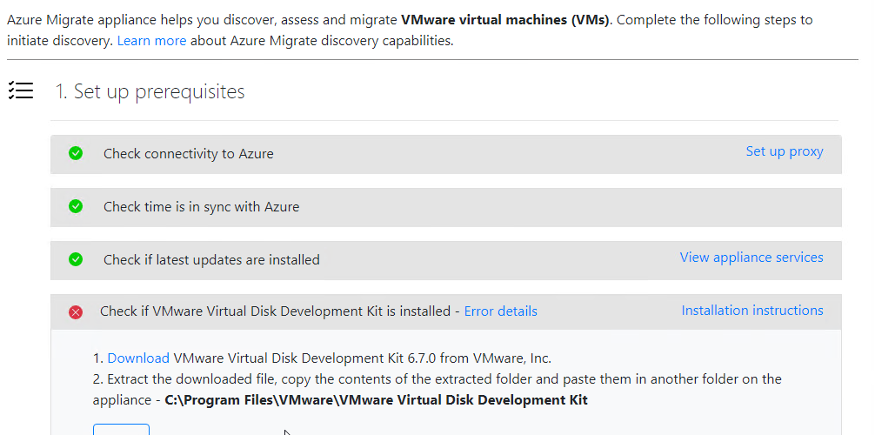Click green checkmark for latest updates check

pyautogui.click(x=76, y=259)
